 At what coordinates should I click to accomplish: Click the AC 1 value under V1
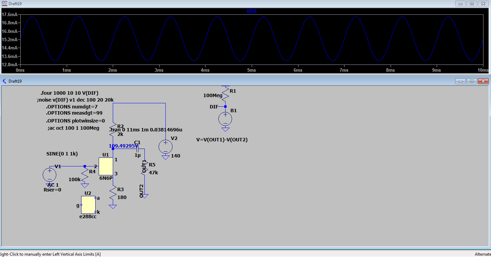tap(53, 185)
